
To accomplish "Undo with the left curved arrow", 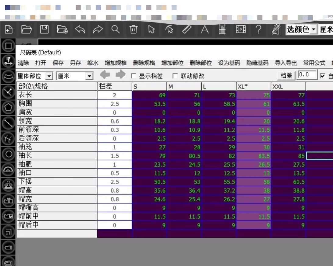I will [80, 29].
